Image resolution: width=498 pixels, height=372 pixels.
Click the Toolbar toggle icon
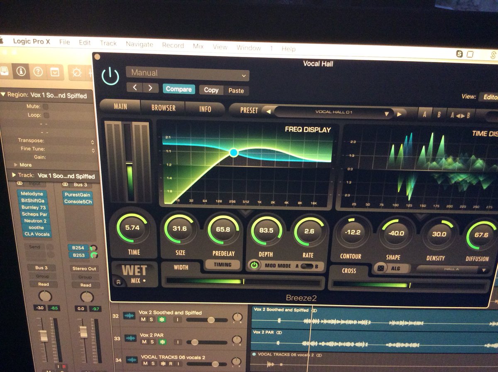[x=54, y=72]
